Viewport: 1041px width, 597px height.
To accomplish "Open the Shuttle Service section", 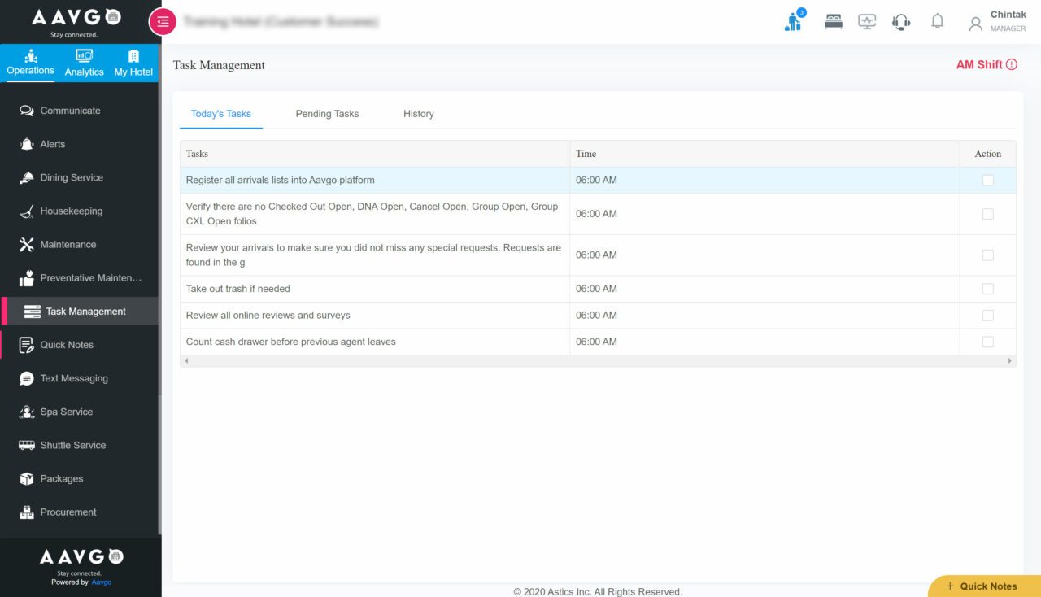I will pyautogui.click(x=72, y=445).
